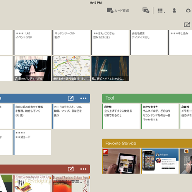Image resolution: width=192 pixels, height=192 pixels.
Task: Click the circle settings icon
Action: pyautogui.click(x=188, y=11)
